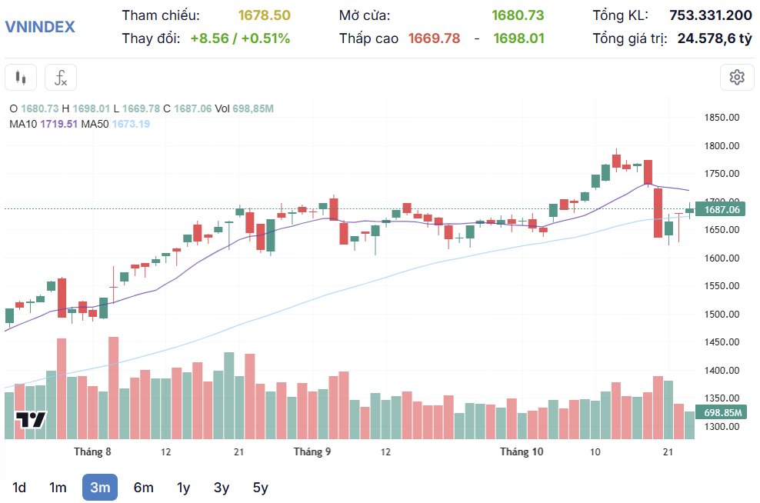The width and height of the screenshot is (760, 503).
Task: Switch chart to 3y range
Action: [x=222, y=488]
